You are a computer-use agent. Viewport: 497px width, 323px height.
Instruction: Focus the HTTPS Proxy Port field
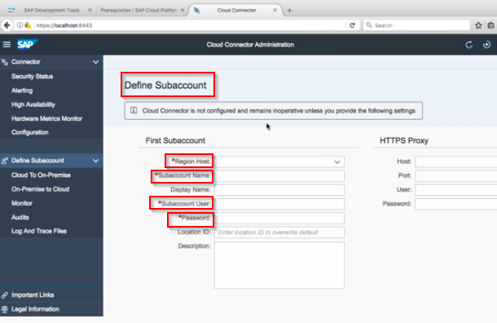point(456,176)
